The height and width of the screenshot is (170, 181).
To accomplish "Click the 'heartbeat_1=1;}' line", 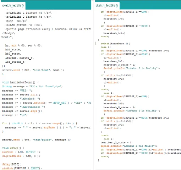I will click(114, 33).
